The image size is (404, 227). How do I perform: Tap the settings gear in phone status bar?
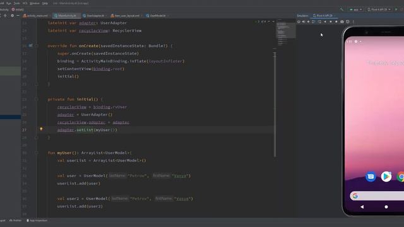[x=356, y=42]
